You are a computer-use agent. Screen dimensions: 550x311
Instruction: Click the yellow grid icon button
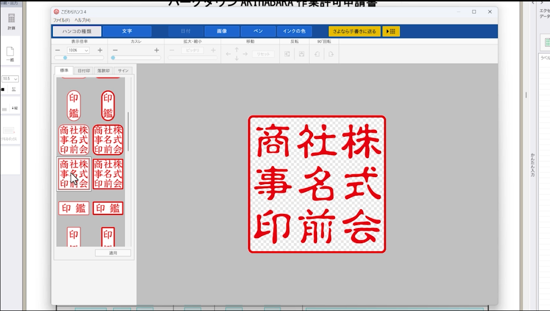click(391, 32)
